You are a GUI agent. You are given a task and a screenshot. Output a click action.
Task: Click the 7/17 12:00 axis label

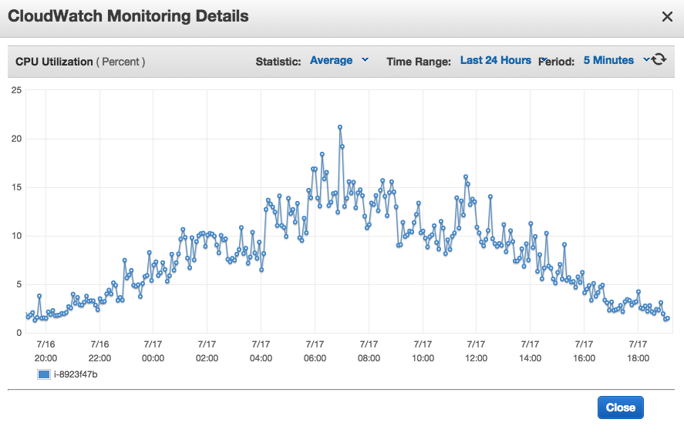[x=476, y=351]
